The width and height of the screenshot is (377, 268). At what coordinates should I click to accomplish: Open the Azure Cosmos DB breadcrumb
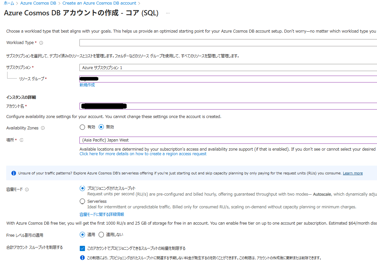[38, 3]
